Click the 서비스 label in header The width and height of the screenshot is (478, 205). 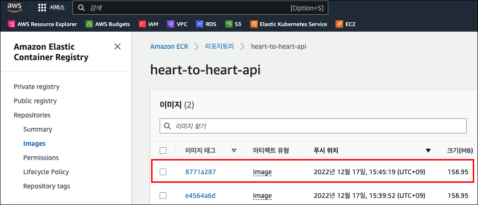click(57, 8)
